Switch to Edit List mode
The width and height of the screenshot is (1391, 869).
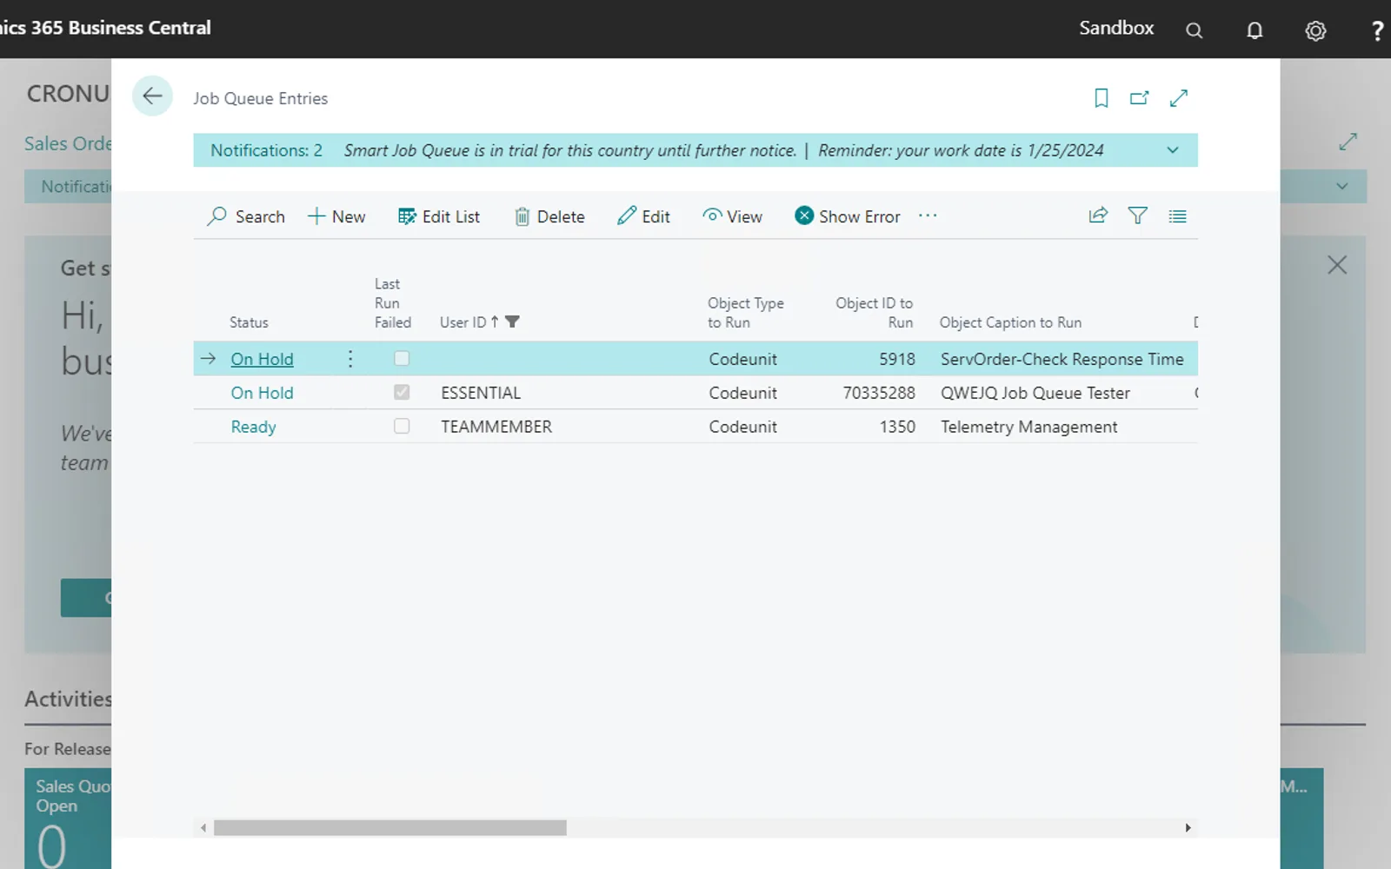tap(438, 216)
